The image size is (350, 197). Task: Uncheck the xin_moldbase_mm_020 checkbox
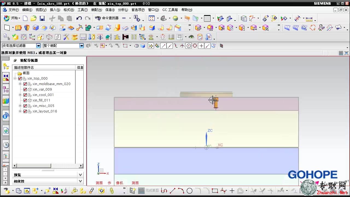[x=25, y=84]
